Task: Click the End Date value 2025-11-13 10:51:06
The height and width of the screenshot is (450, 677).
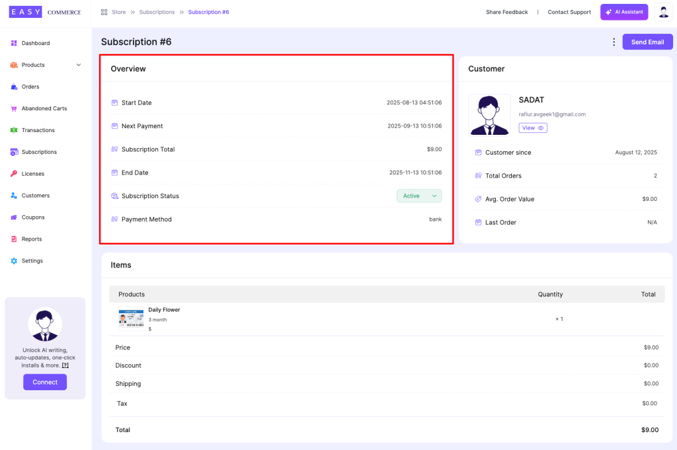Action: (415, 172)
